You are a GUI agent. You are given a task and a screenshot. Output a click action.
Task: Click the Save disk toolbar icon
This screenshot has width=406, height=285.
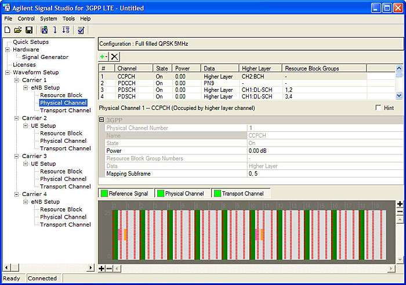[28, 30]
